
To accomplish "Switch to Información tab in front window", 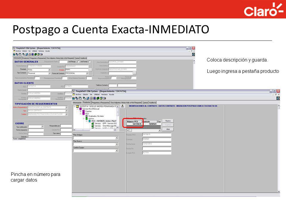I will tap(77, 103).
